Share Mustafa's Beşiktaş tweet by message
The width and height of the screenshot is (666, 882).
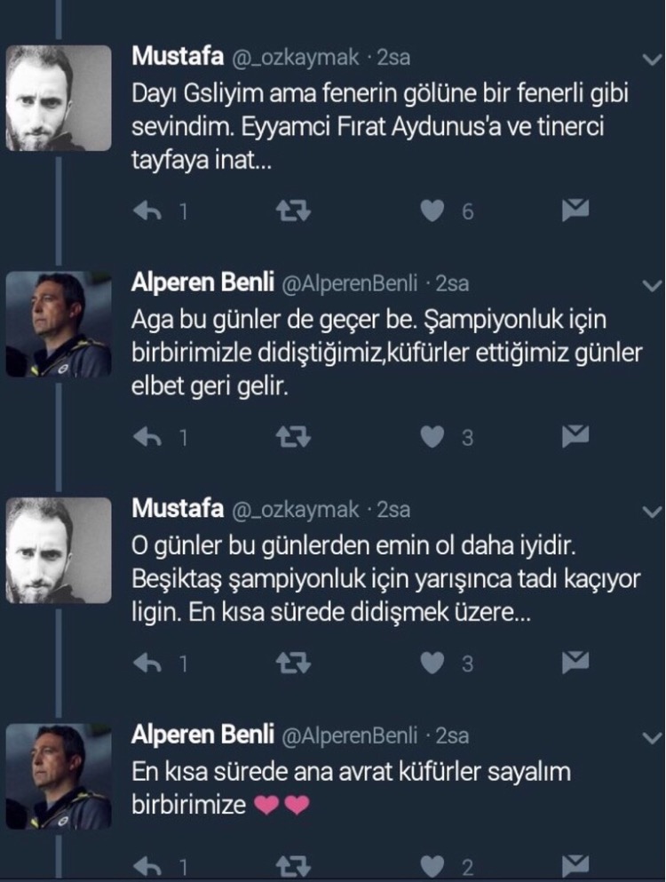(576, 662)
